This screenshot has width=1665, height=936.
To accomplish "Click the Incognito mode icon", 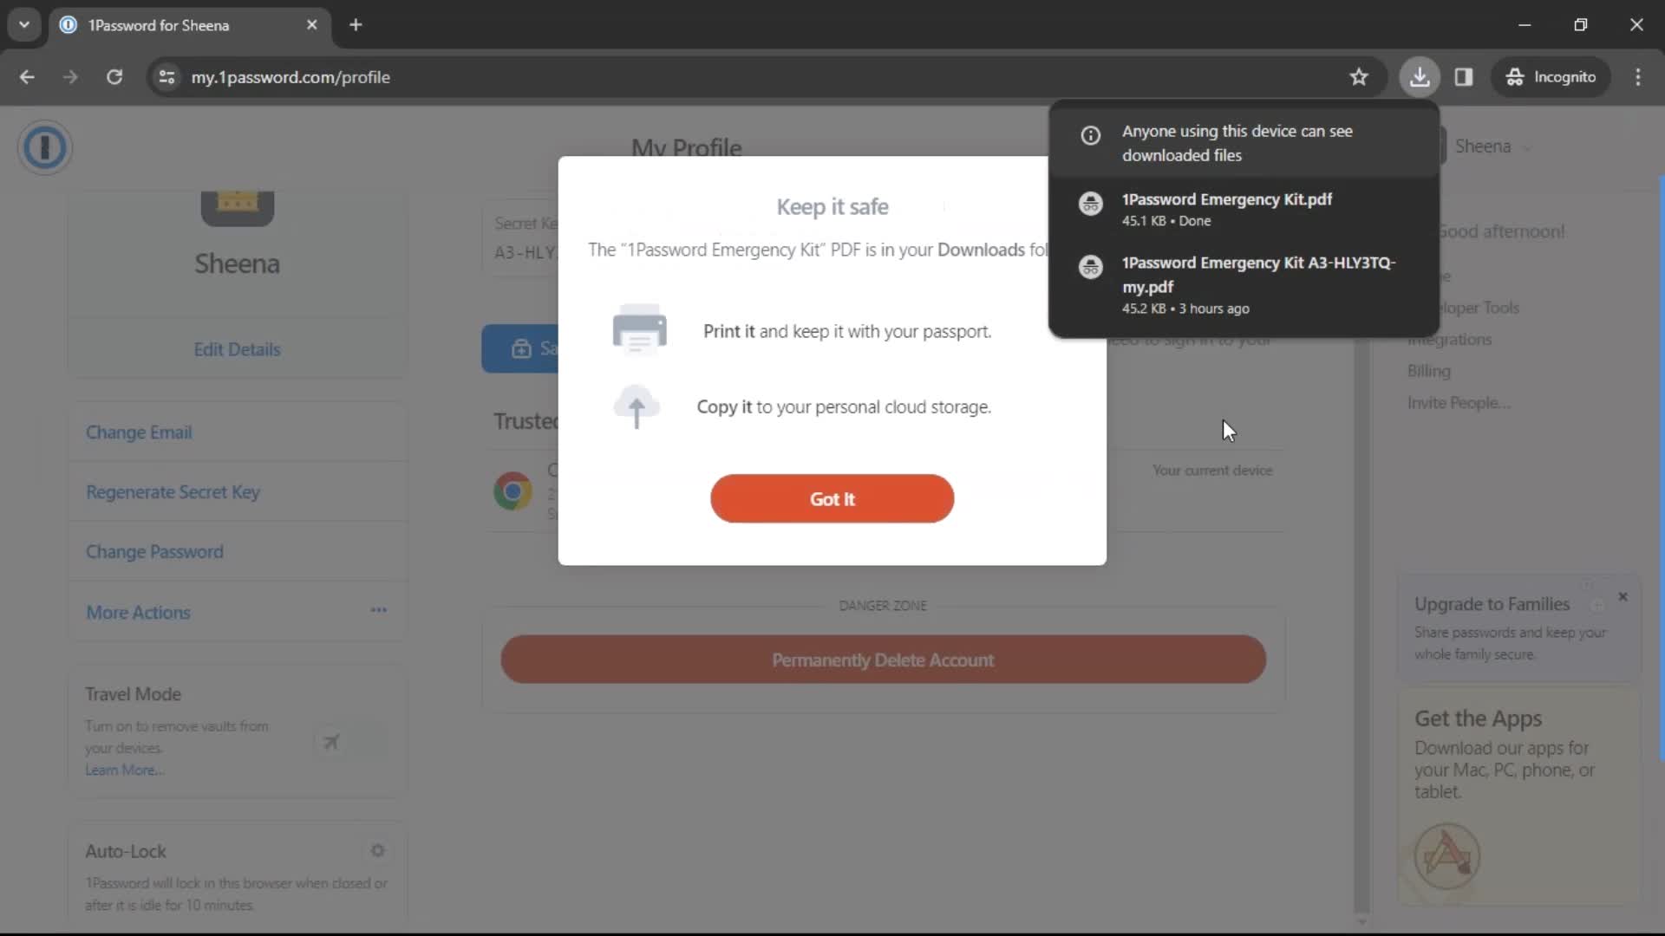I will coord(1517,76).
